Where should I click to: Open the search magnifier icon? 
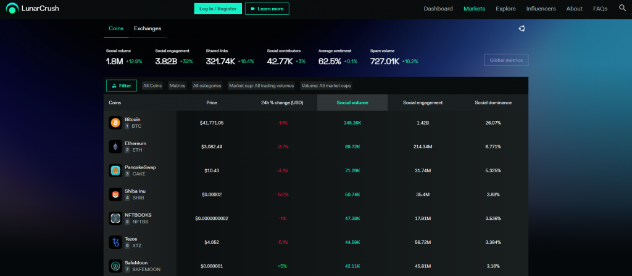(x=622, y=7)
